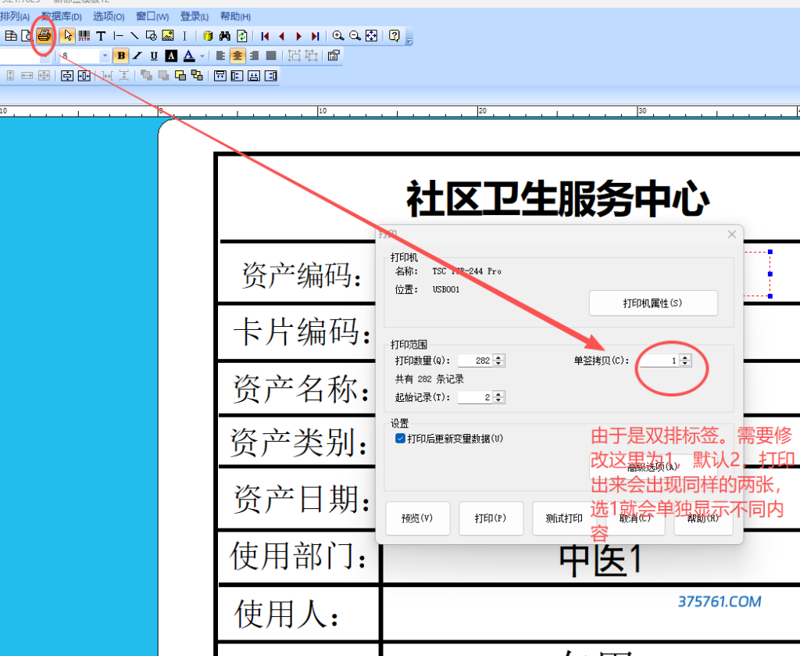Jump to the first record arrow
Screen dimensions: 800x656
(266, 35)
